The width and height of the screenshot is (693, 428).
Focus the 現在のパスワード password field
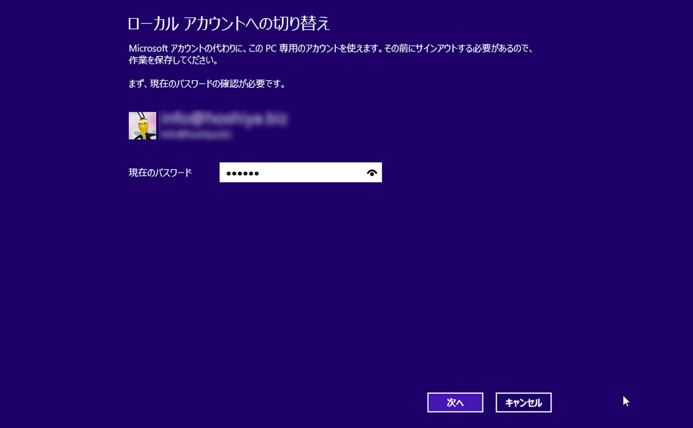tap(301, 172)
